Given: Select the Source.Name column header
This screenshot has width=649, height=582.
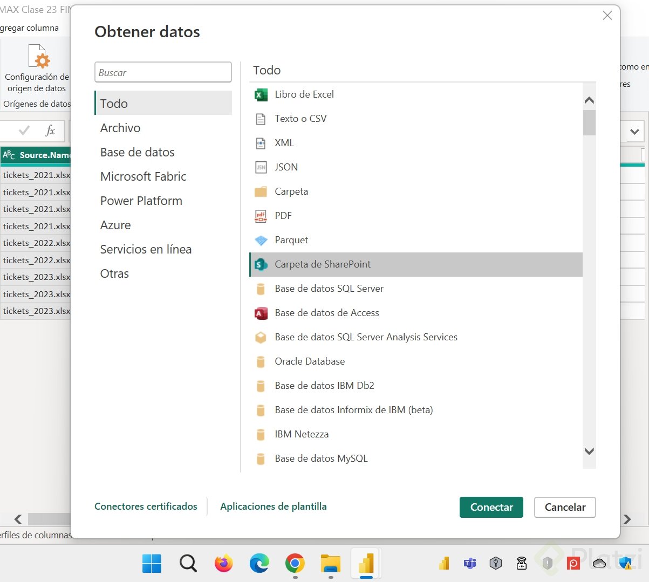Looking at the screenshot, I should point(36,155).
